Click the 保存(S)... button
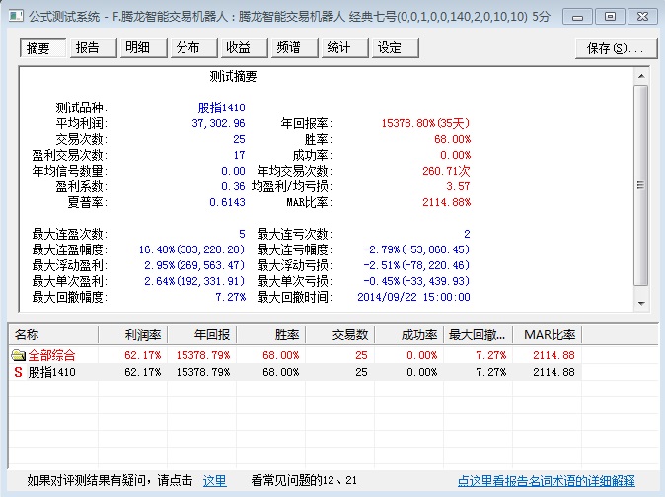The image size is (665, 497). [616, 48]
